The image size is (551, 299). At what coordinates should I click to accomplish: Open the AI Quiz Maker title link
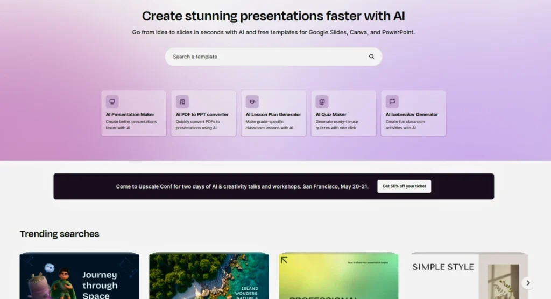click(331, 115)
